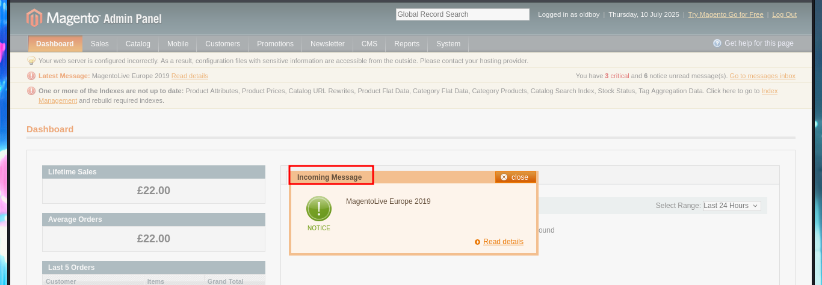Click the Average Orders header
This screenshot has height=285, width=822.
point(153,219)
